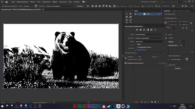Toggle visibility eye of Layer 1
This screenshot has width=195, height=109.
[x=136, y=14]
